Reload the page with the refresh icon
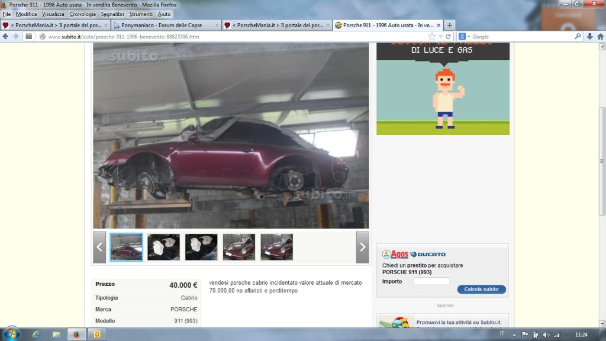 tap(449, 36)
